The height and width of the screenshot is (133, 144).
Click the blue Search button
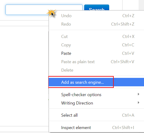click(97, 8)
